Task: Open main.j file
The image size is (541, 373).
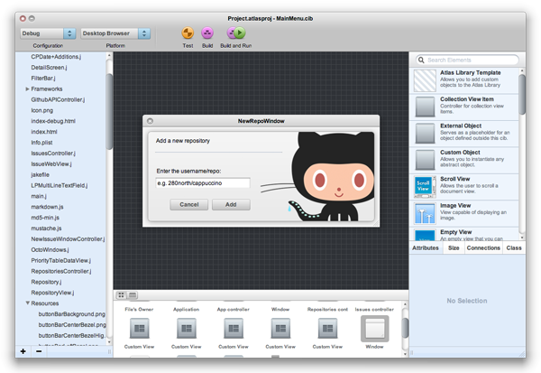Action: [39, 196]
